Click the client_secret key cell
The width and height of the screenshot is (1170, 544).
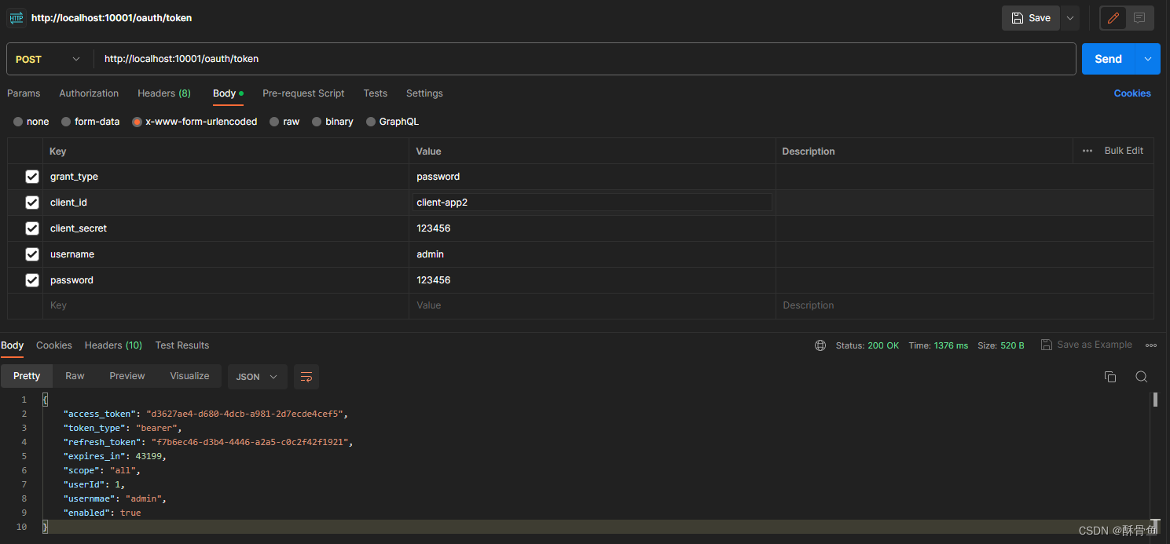click(226, 228)
